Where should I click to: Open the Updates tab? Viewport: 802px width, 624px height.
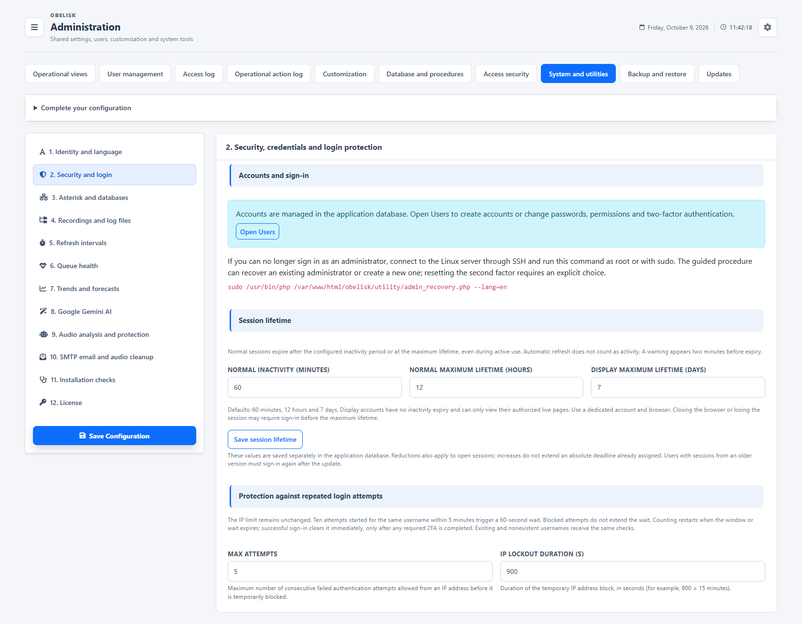(x=719, y=73)
